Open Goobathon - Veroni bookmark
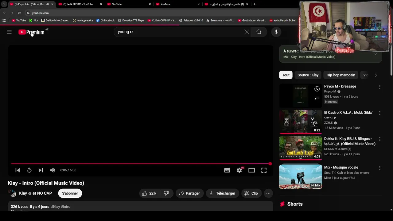 [252, 21]
